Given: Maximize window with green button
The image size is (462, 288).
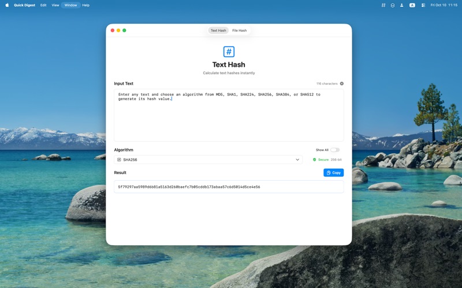Looking at the screenshot, I should pyautogui.click(x=124, y=31).
